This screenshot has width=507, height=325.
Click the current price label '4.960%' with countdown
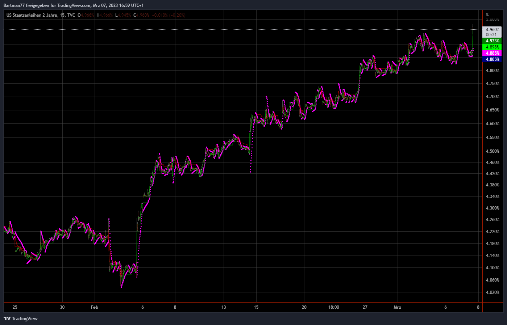pos(492,32)
